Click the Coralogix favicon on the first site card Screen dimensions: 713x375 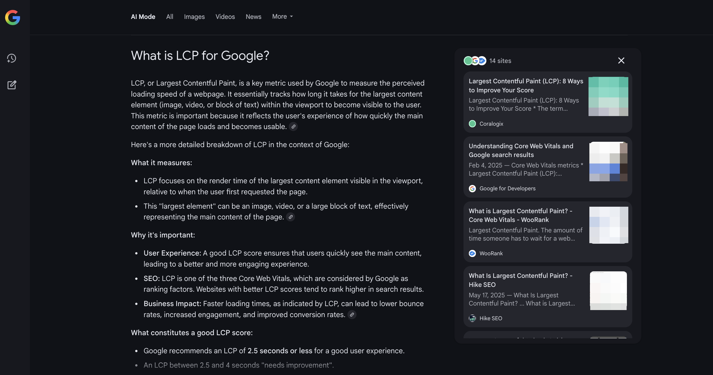pos(473,124)
